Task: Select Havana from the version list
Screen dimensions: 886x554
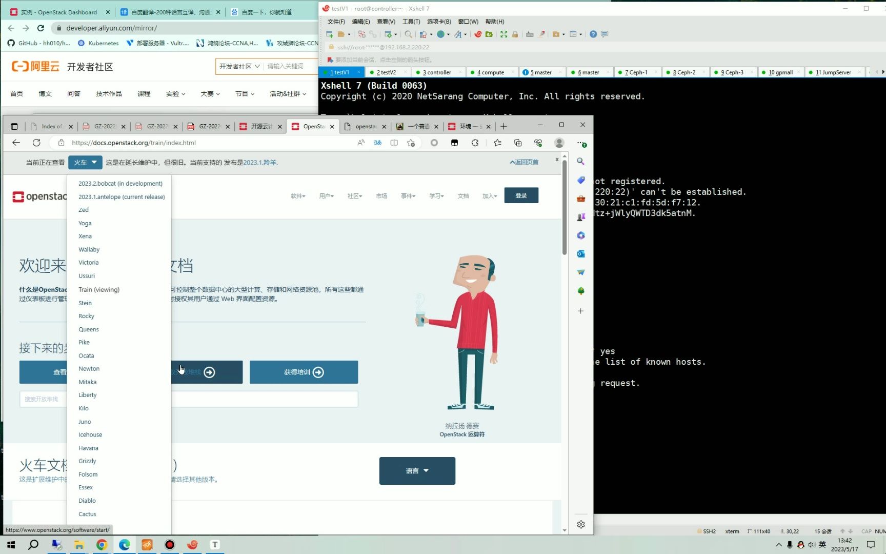Action: 88,448
